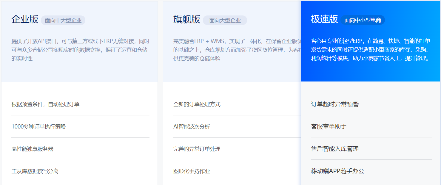Image resolution: width=441 pixels, height=185 pixels.
Task: Select the 旗舰版 edition heading
Action: pyautogui.click(x=187, y=20)
